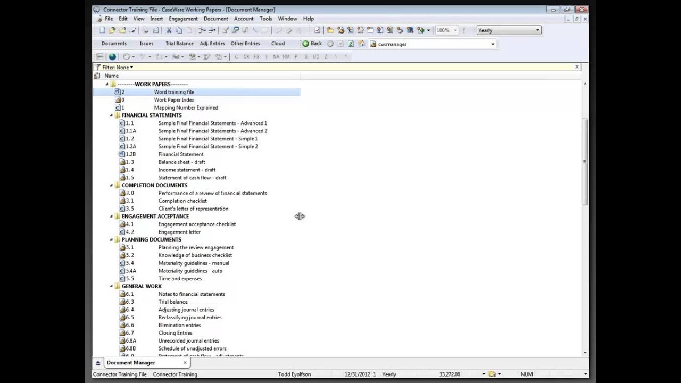Image resolution: width=681 pixels, height=383 pixels.
Task: Click the Adj. Entries button
Action: coord(212,44)
